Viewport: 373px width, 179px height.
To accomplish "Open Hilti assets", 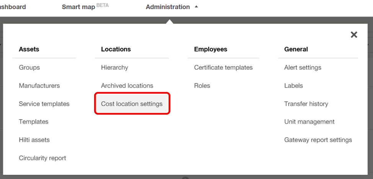I will 34,140.
